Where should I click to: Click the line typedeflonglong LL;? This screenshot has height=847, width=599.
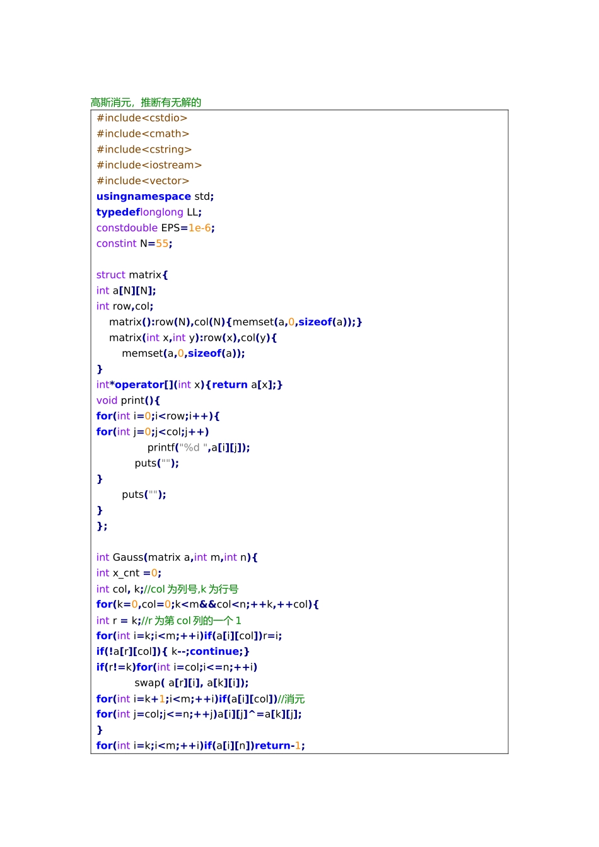click(x=149, y=212)
